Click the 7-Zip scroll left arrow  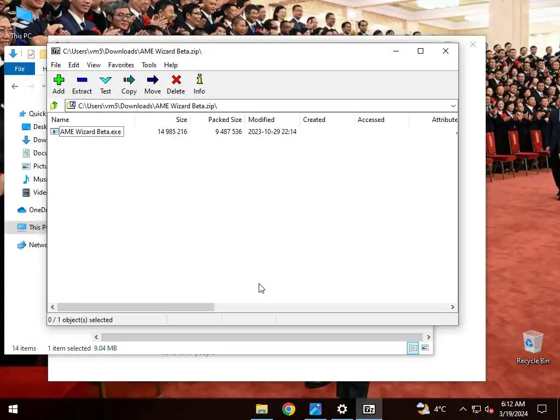[x=53, y=307]
